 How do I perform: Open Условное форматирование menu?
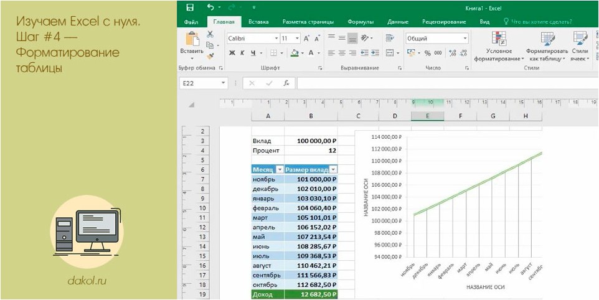coord(499,46)
